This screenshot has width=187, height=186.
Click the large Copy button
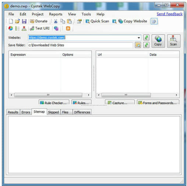(158, 41)
